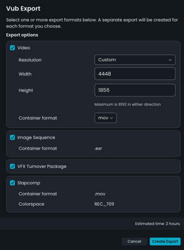This screenshot has height=250, width=184.
Task: Click the '.exr' container format value
Action: [98, 149]
